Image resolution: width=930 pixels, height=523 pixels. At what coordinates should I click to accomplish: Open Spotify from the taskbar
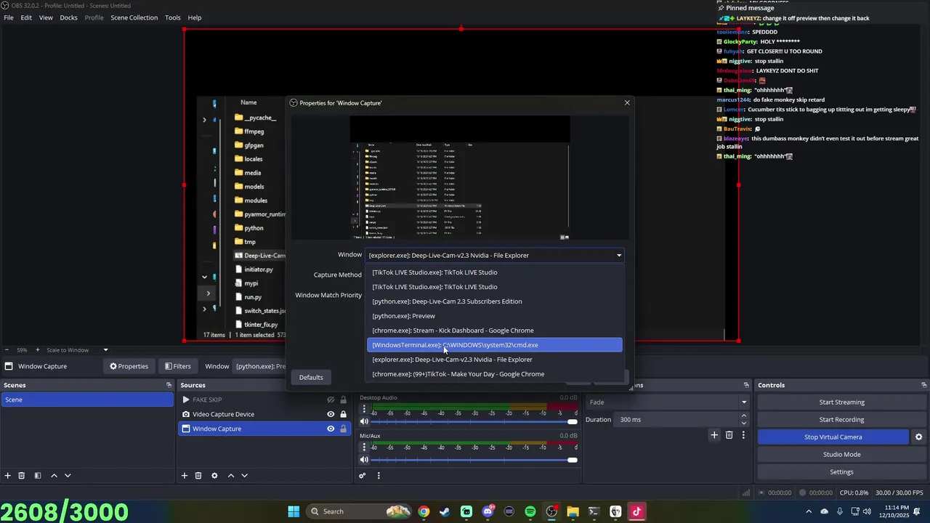click(530, 511)
